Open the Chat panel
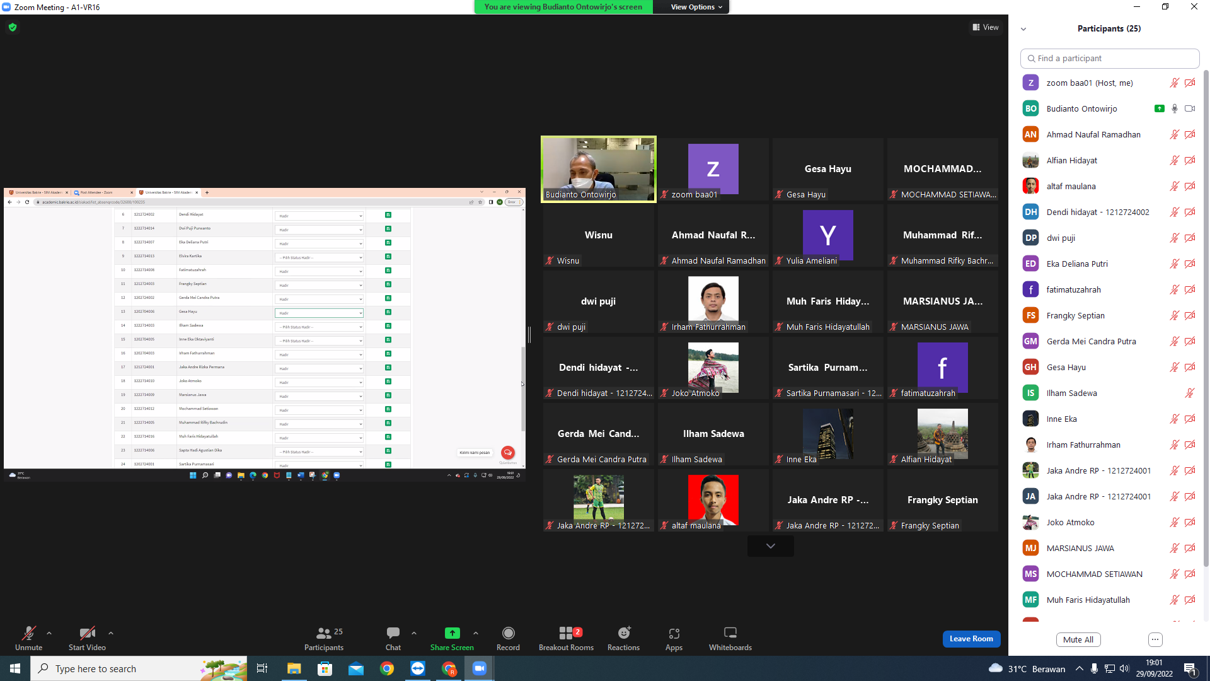The image size is (1210, 681). point(393,638)
